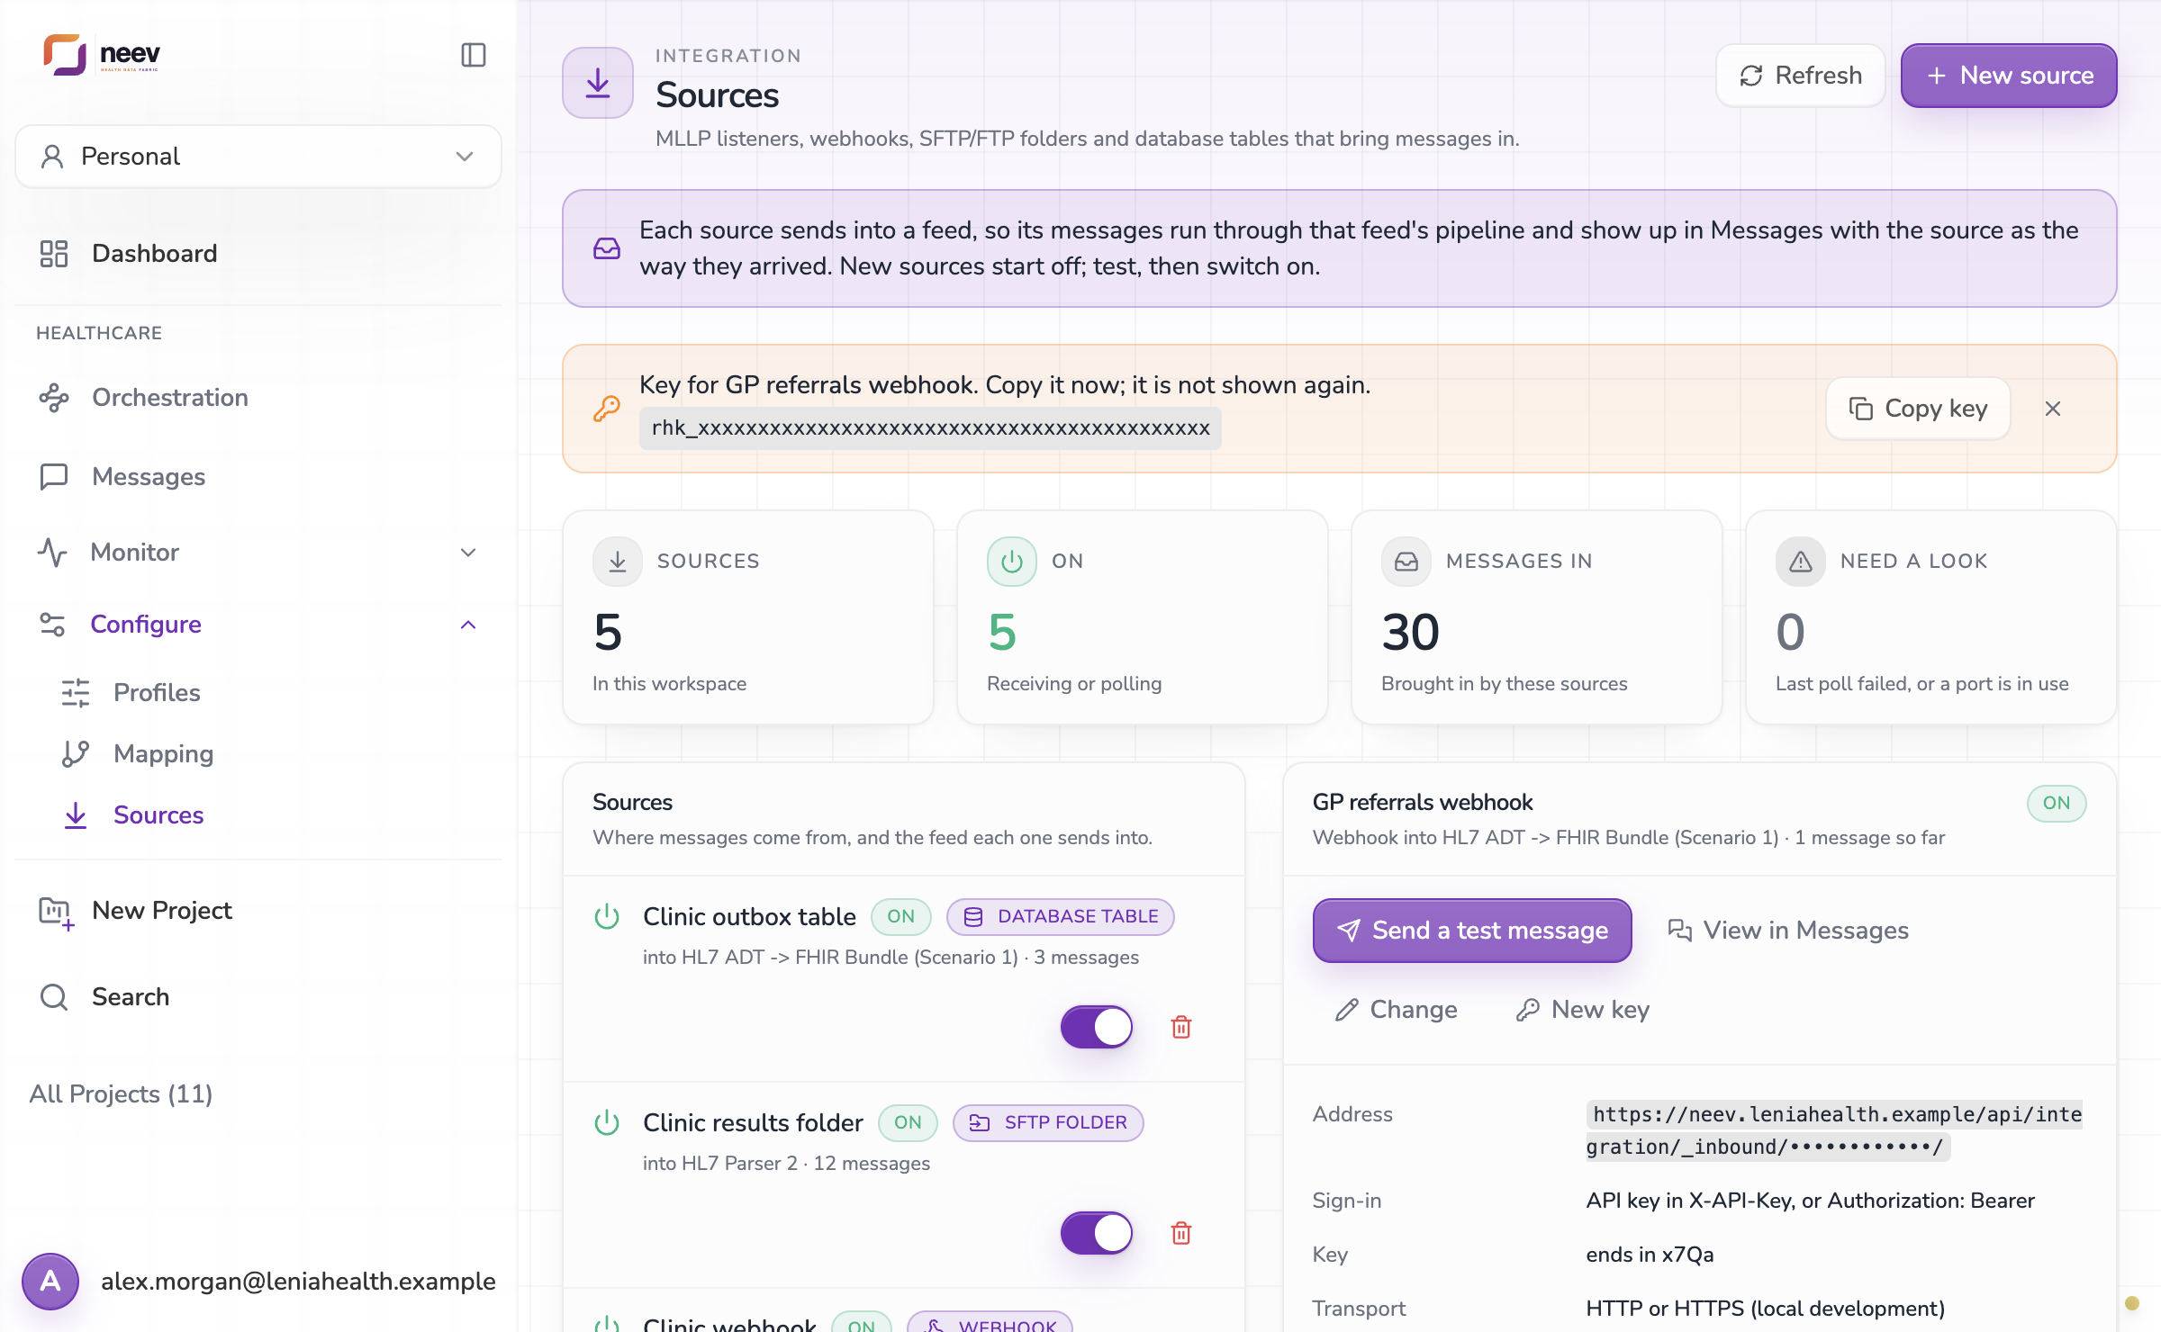Change the GP referrals webhook
The height and width of the screenshot is (1332, 2161).
click(x=1396, y=1010)
